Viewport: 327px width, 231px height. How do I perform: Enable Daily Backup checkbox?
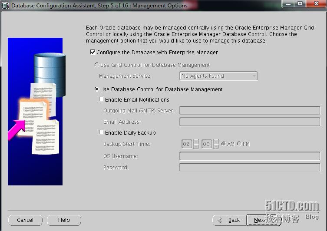pyautogui.click(x=101, y=132)
